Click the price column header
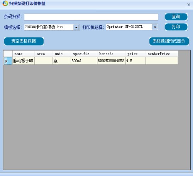193x176 pixels. 135,54
